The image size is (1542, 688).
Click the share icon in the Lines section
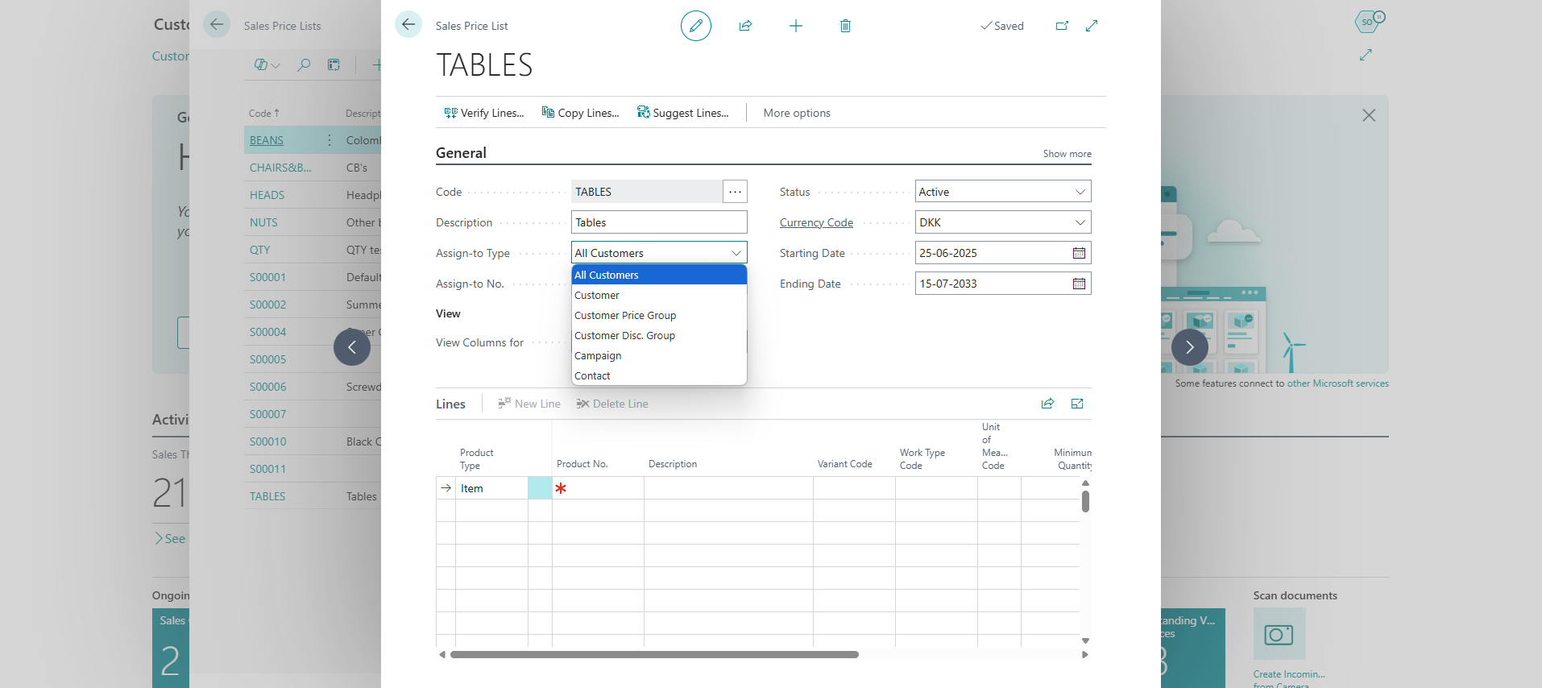1047,404
